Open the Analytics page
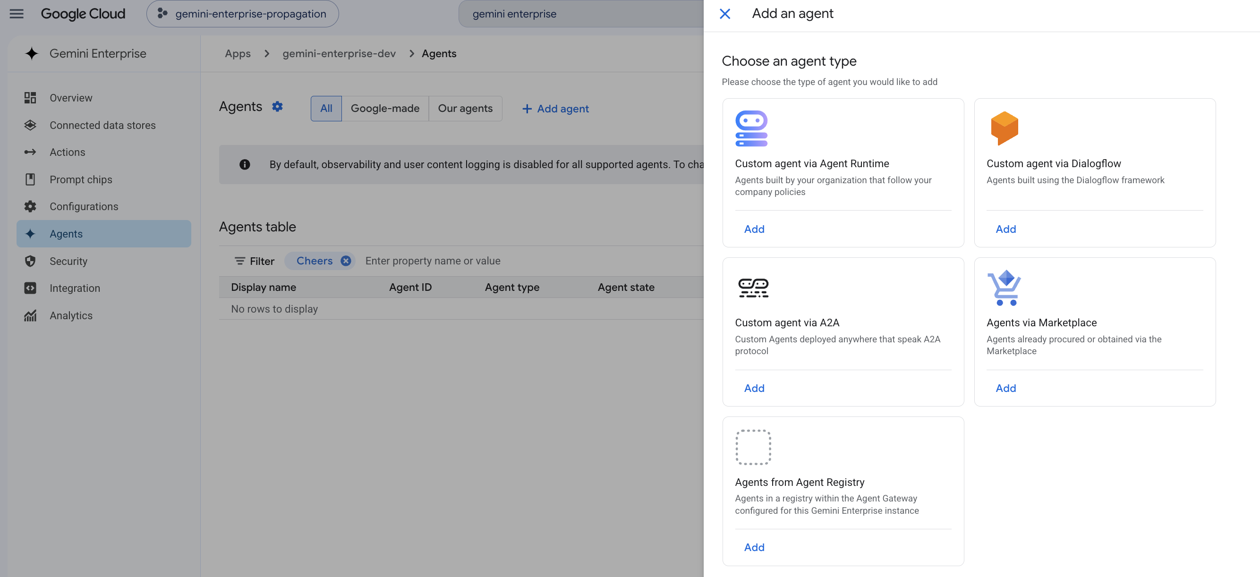 click(104, 315)
